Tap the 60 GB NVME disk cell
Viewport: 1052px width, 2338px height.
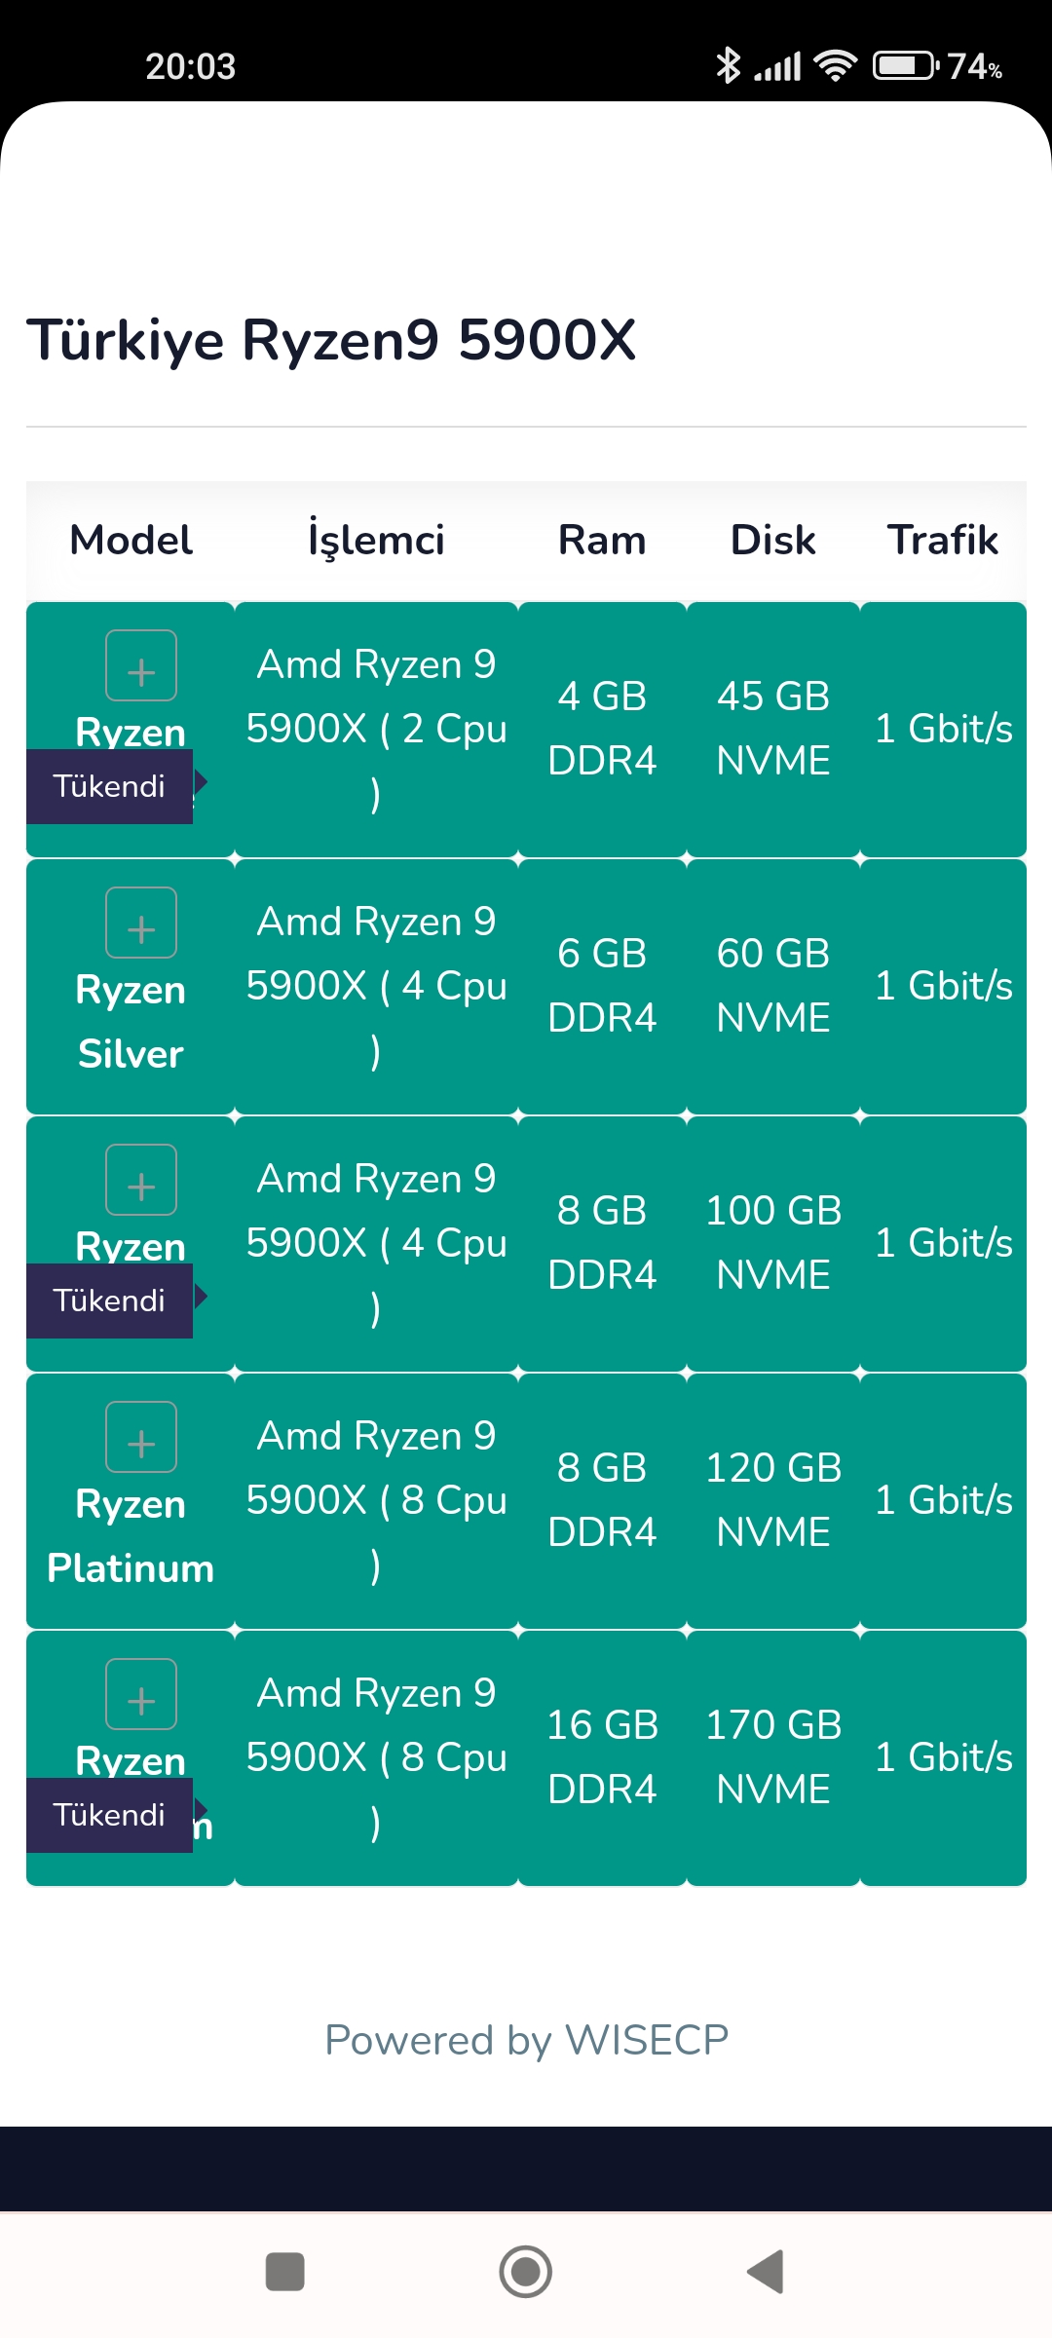click(x=773, y=985)
